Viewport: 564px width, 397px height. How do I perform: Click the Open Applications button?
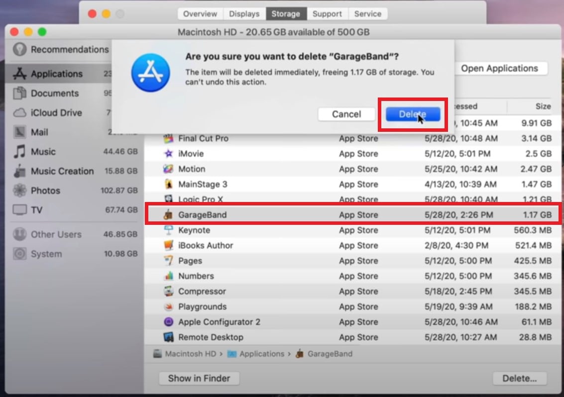pyautogui.click(x=500, y=68)
